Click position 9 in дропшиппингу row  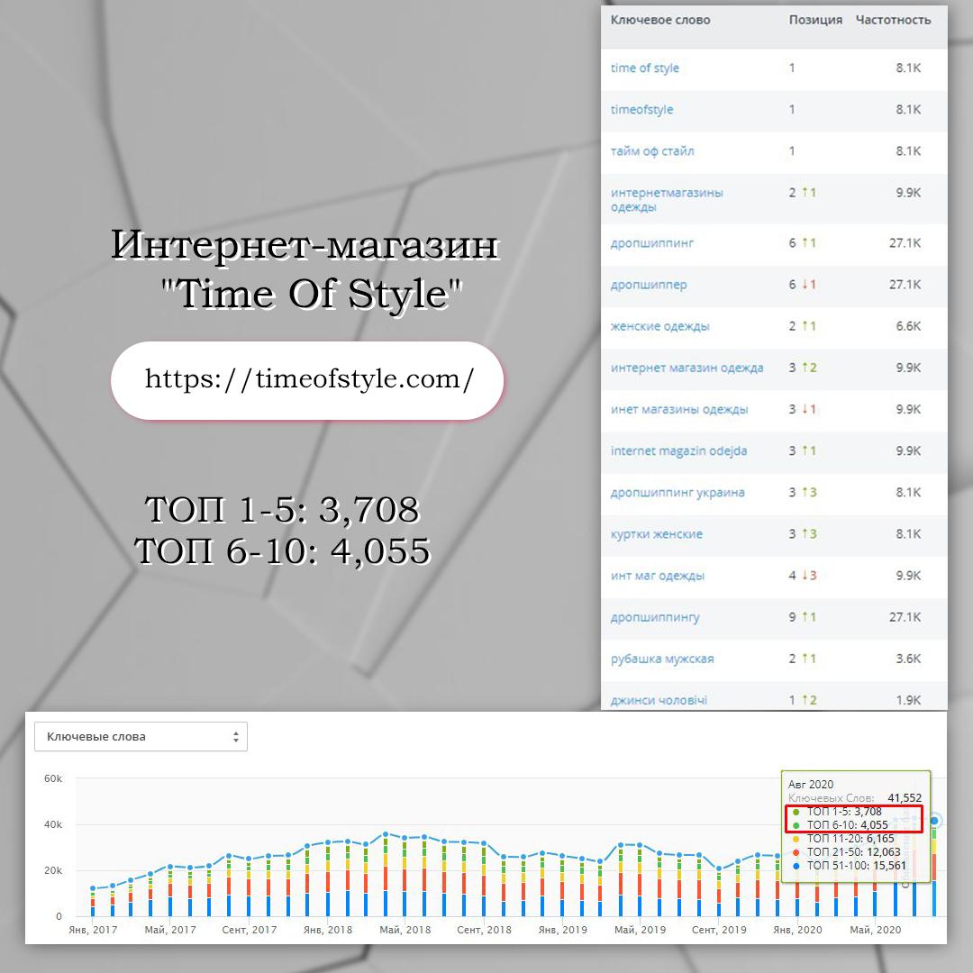click(x=793, y=617)
